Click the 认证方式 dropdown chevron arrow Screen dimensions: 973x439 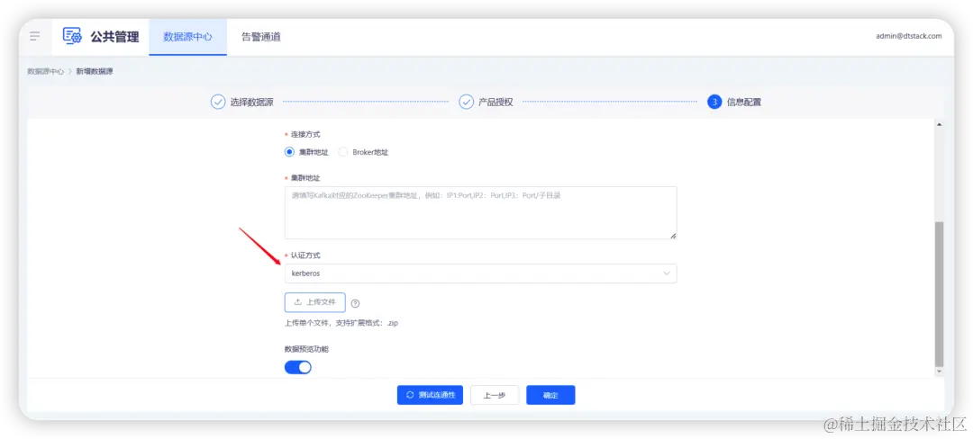tap(667, 273)
